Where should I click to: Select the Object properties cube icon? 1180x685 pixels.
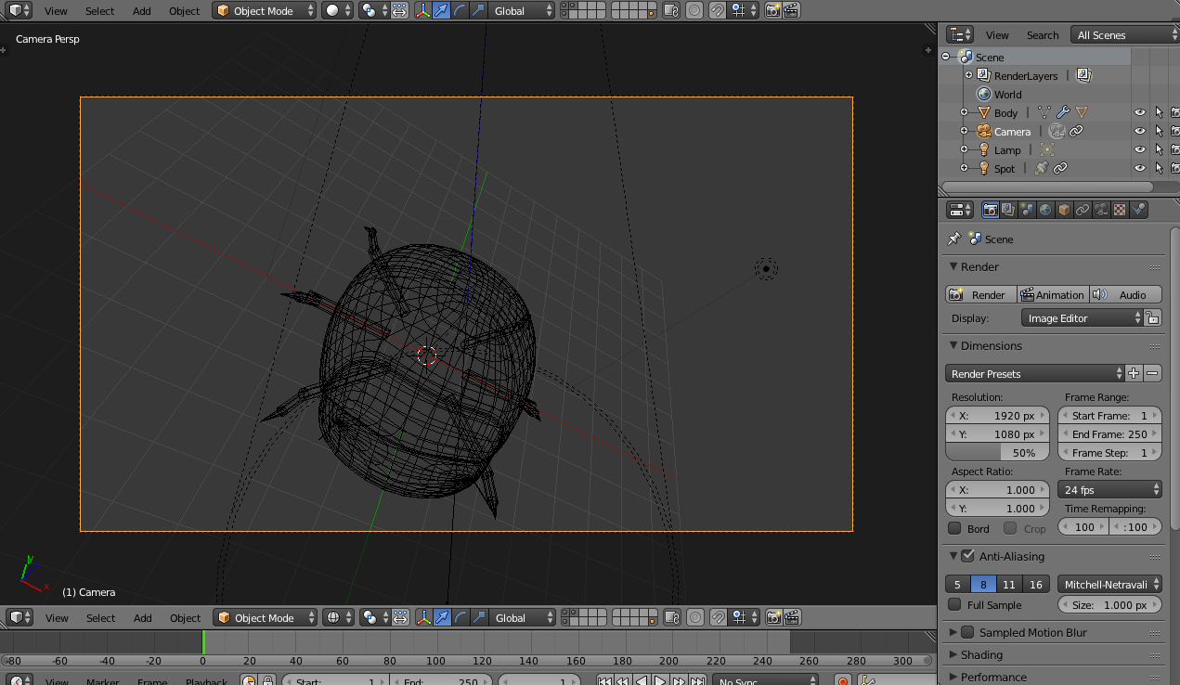[1063, 209]
